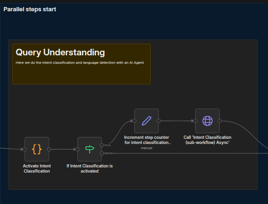This screenshot has width=268, height=204.
Task: Click the 'Parallel steps start' heading text
Action: pos(30,9)
